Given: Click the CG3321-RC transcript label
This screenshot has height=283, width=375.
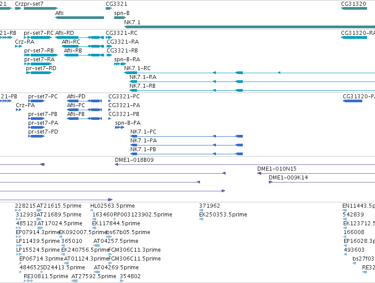Looking at the screenshot, I should point(122,33).
